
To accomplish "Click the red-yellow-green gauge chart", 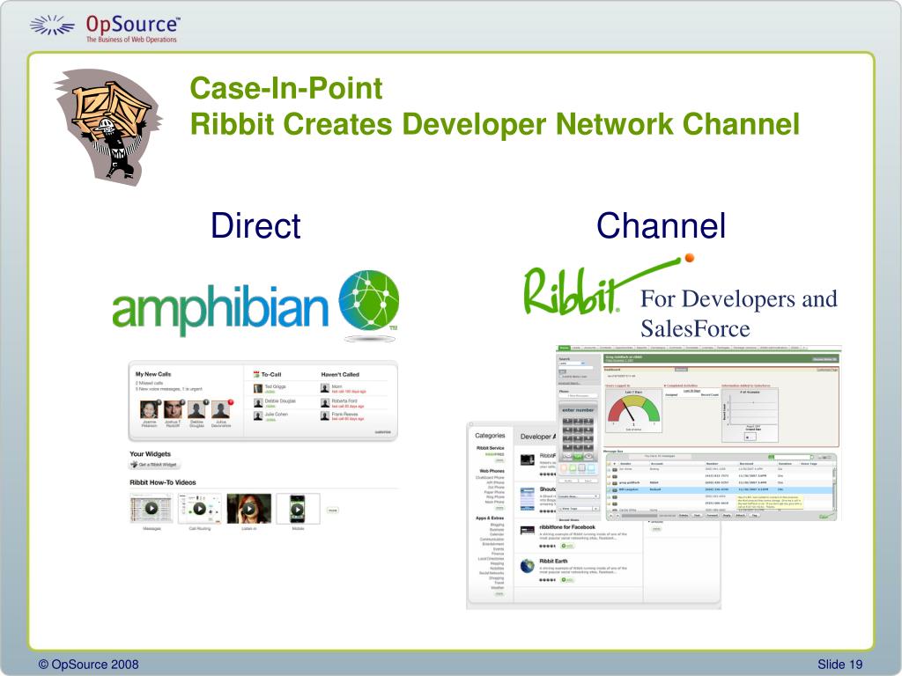I will (634, 409).
